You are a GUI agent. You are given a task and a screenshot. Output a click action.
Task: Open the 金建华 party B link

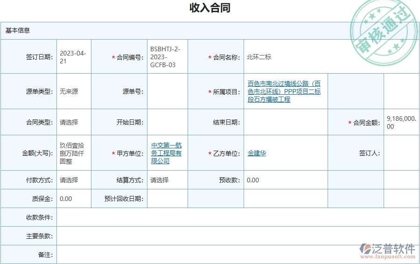[x=257, y=153]
